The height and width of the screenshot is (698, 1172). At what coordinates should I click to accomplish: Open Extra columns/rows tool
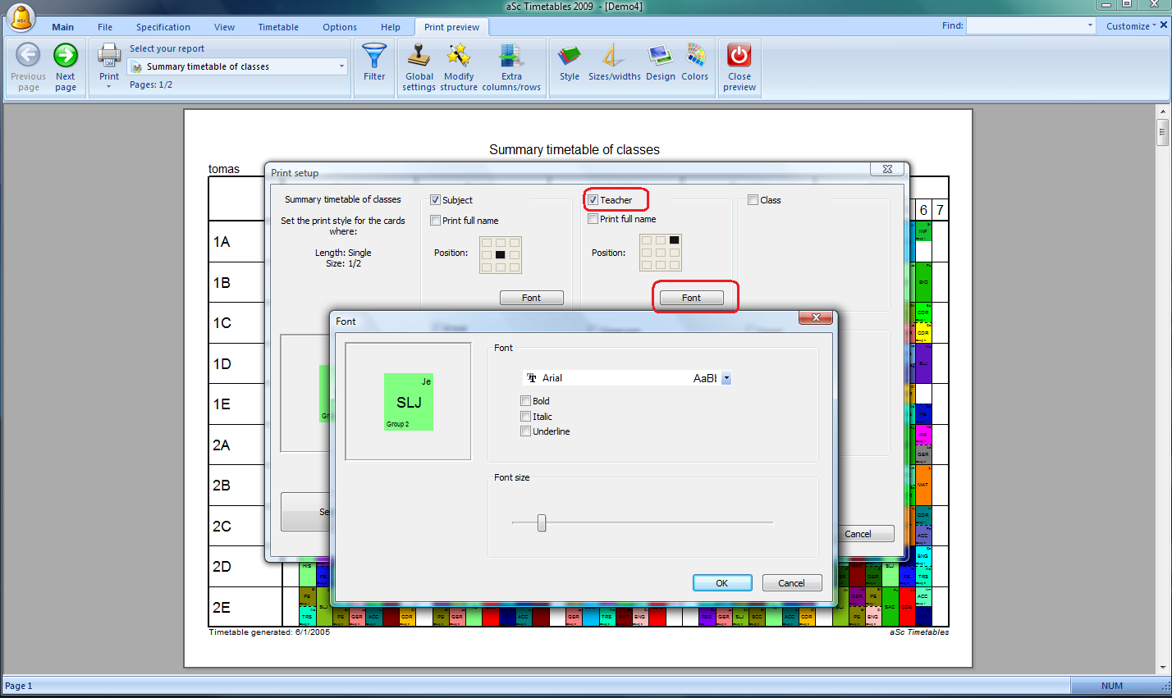coord(511,57)
